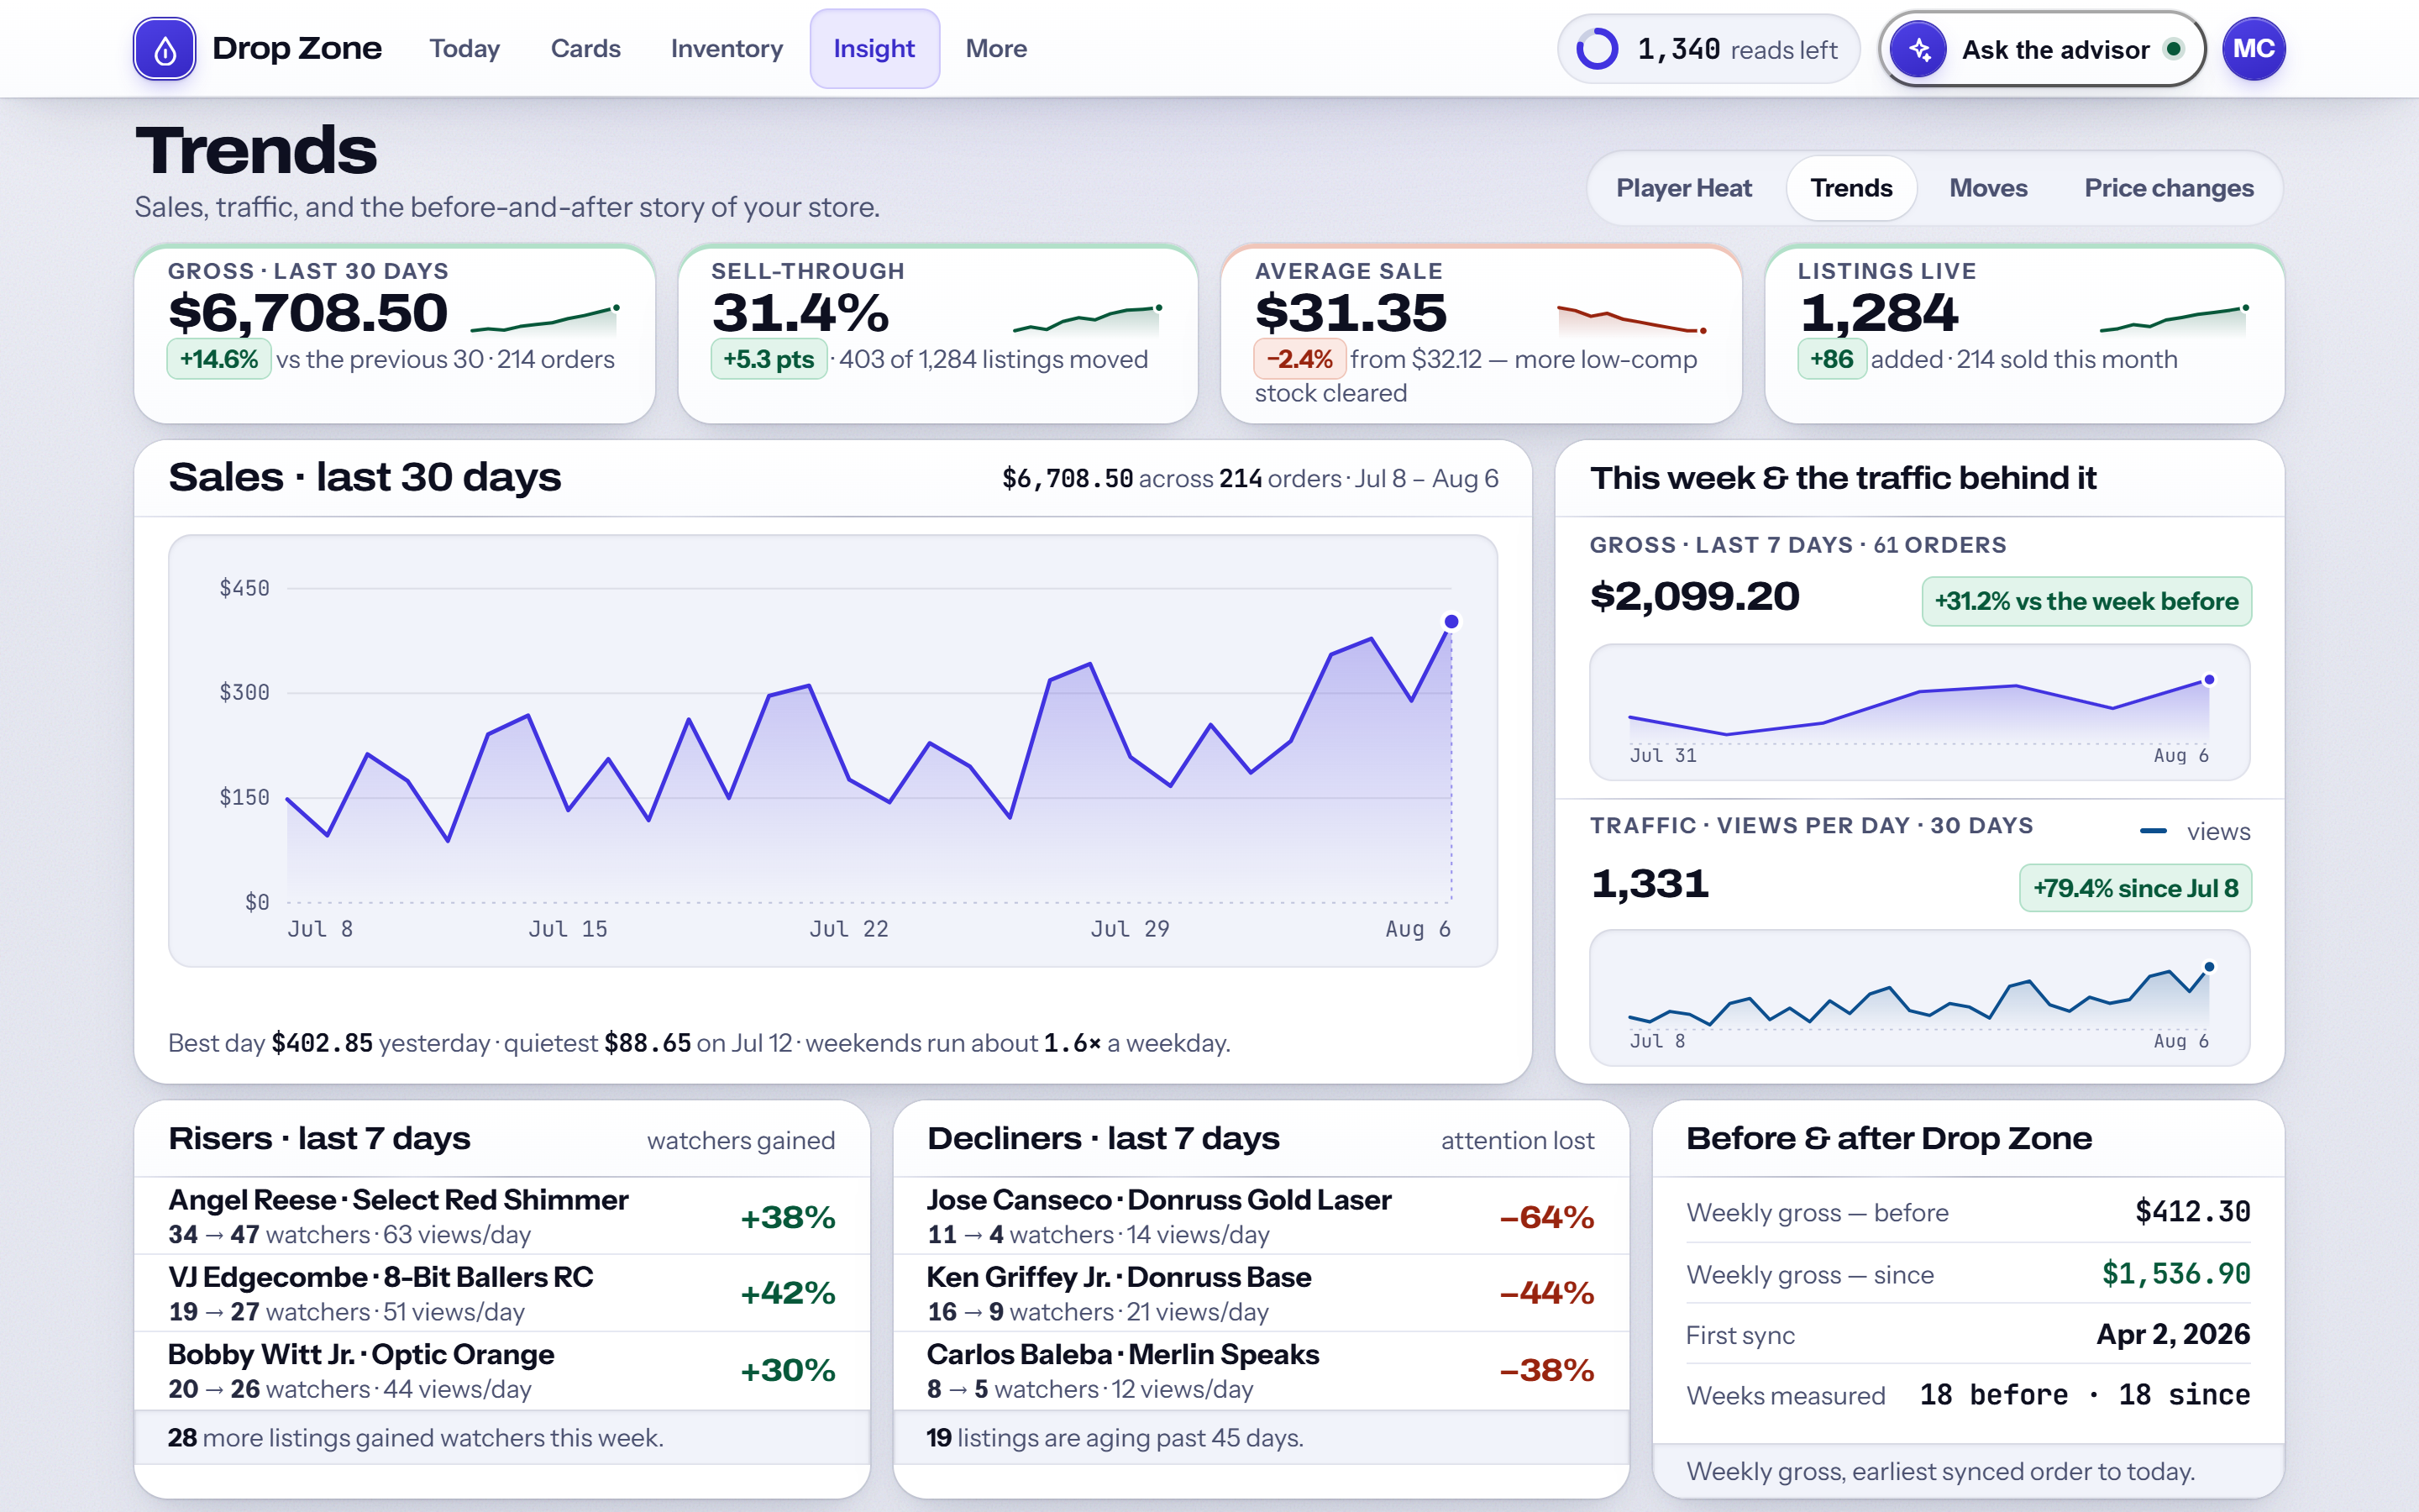Viewport: 2419px width, 1512px height.
Task: Click the $2,099.20 weekly gross value
Action: click(1694, 596)
